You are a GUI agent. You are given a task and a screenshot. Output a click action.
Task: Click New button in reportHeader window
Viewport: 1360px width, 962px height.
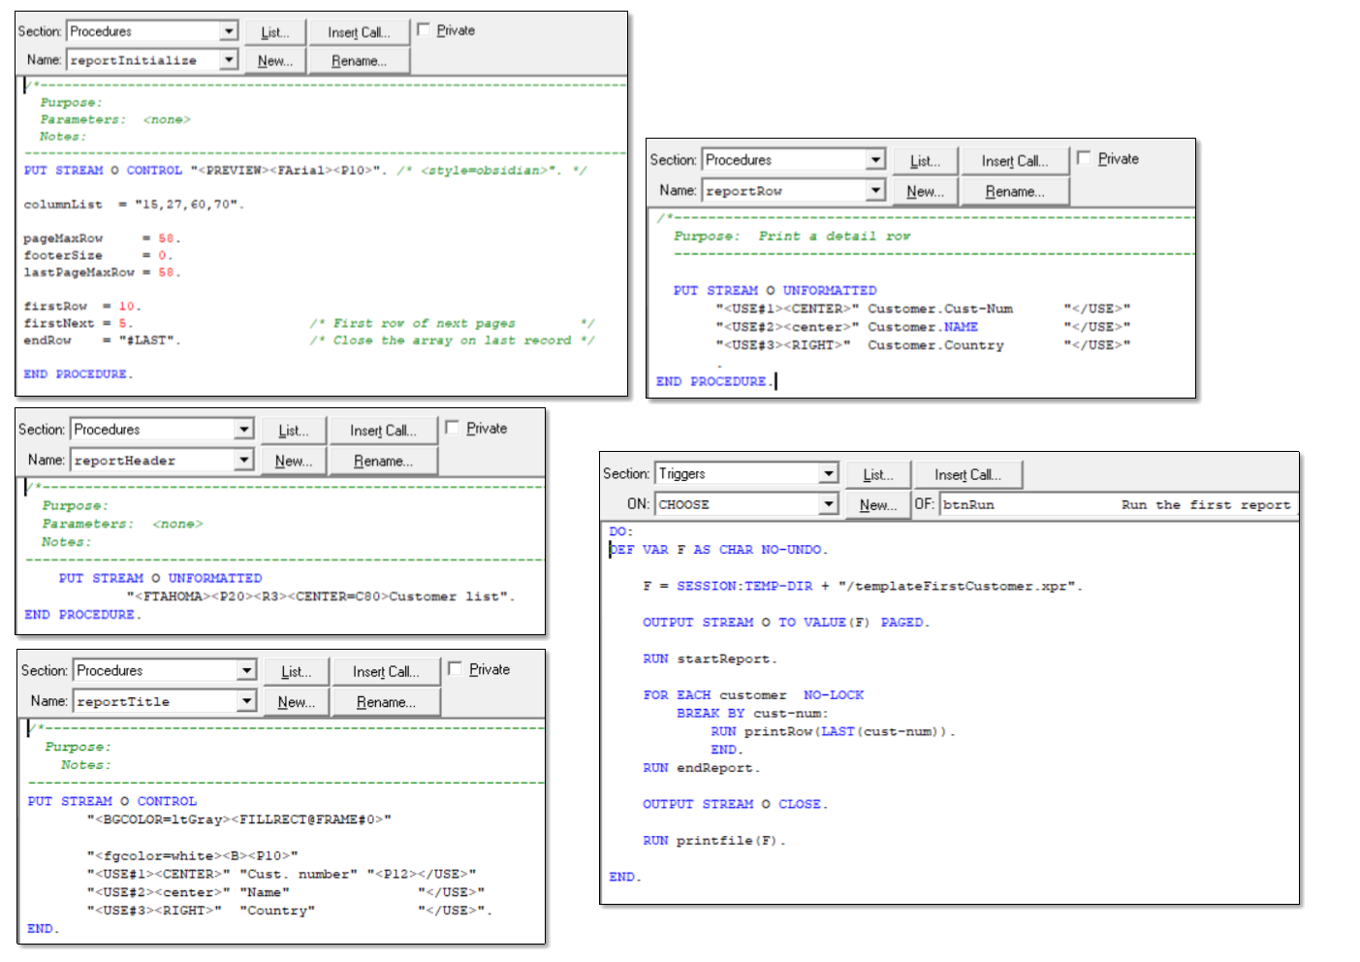click(294, 462)
